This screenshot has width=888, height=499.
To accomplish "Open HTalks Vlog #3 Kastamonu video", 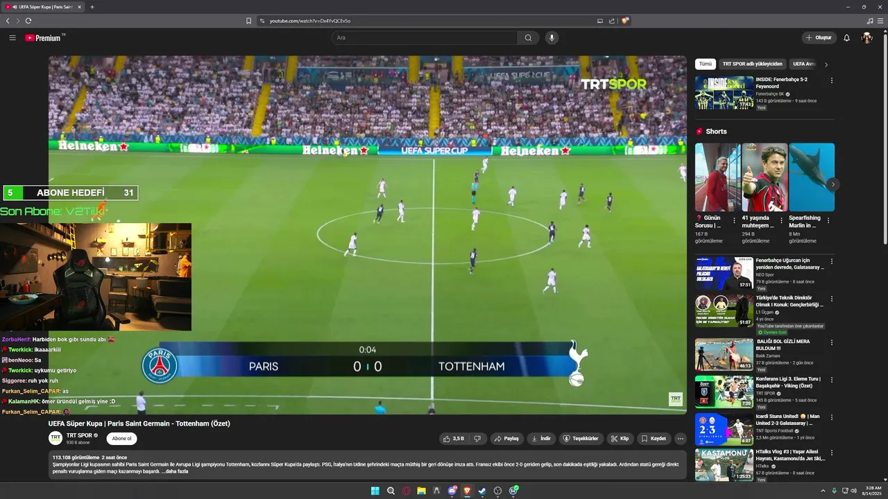I will pyautogui.click(x=724, y=466).
